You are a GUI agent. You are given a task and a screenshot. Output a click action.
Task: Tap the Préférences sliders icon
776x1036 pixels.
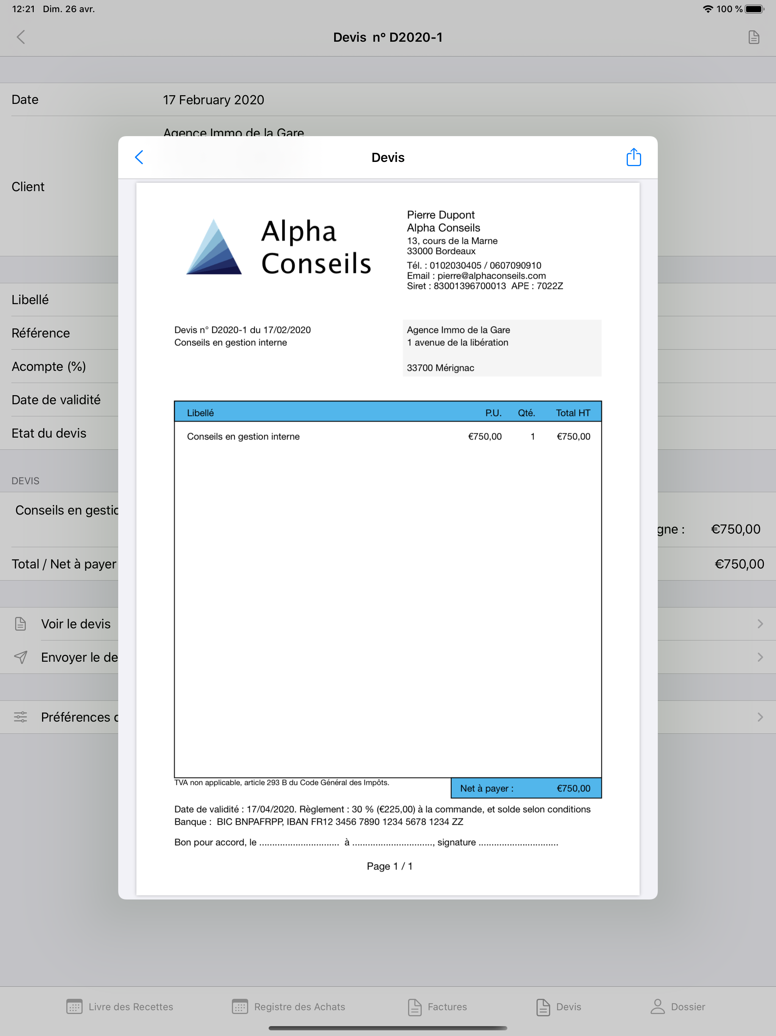(20, 717)
